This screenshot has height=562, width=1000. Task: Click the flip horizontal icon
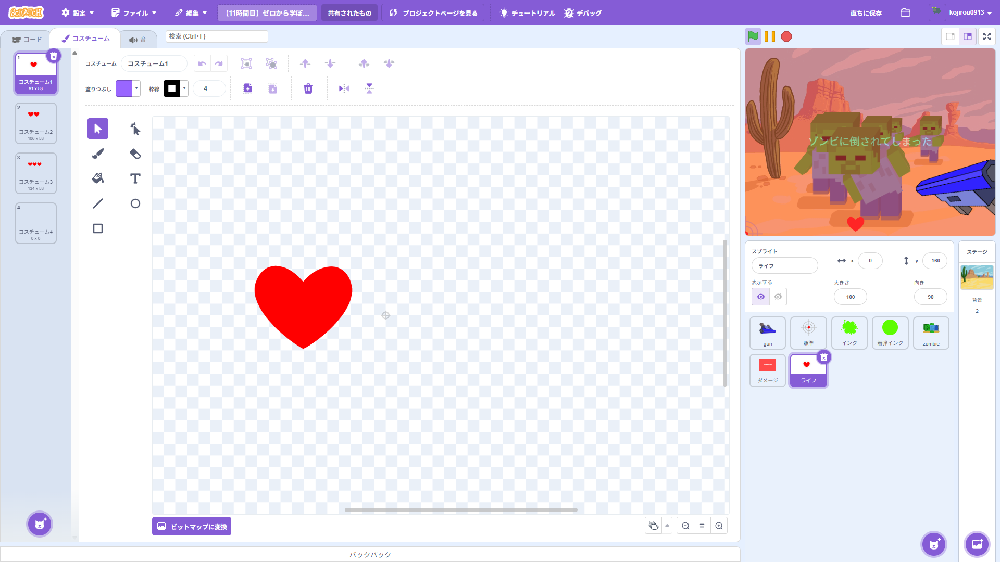tap(344, 88)
